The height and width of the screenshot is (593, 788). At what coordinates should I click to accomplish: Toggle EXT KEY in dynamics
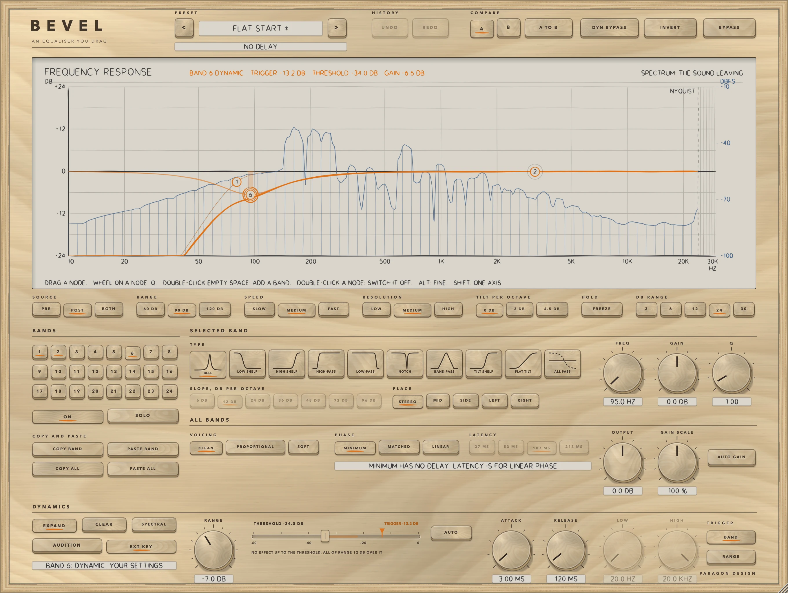[x=141, y=546]
